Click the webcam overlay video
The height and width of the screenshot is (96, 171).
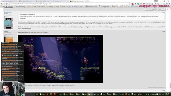(x=13, y=89)
